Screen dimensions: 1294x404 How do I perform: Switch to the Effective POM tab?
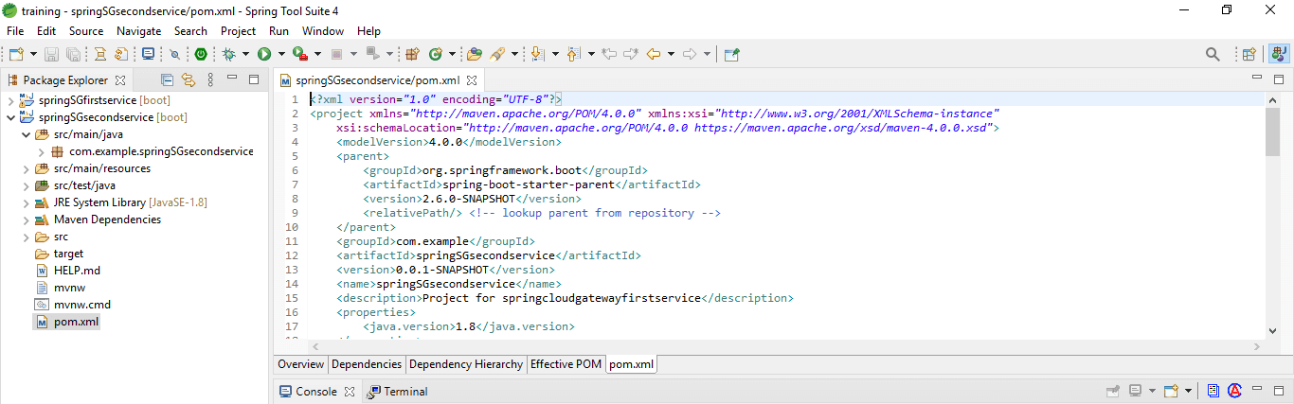[x=566, y=364]
